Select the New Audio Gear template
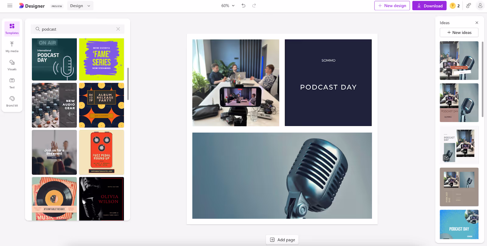The image size is (487, 246). pos(54,105)
